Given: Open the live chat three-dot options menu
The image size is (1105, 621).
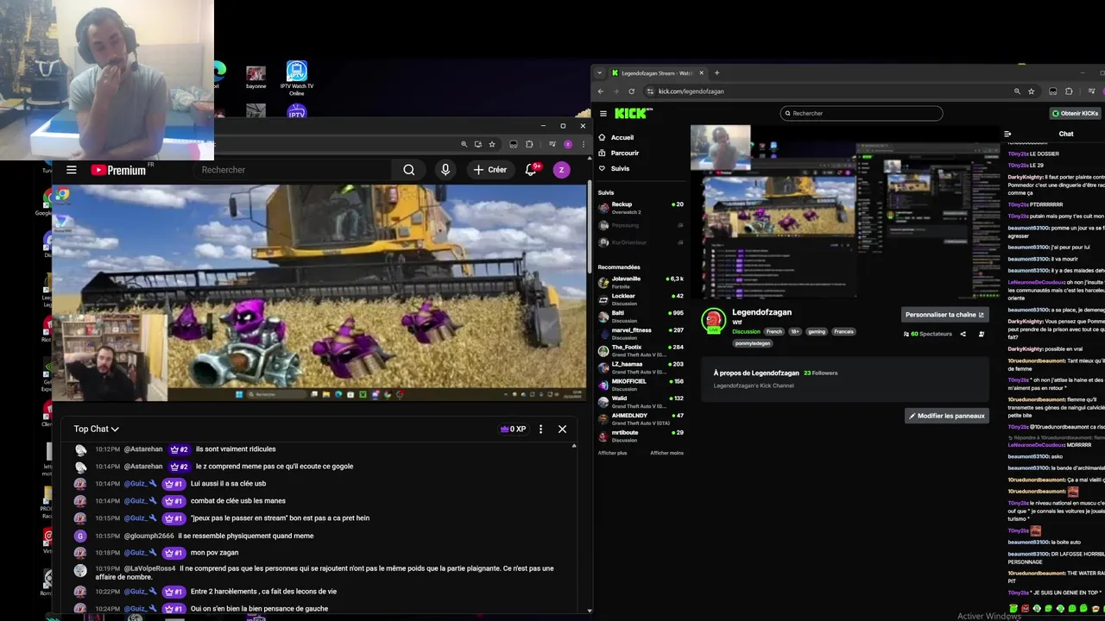Looking at the screenshot, I should (540, 429).
